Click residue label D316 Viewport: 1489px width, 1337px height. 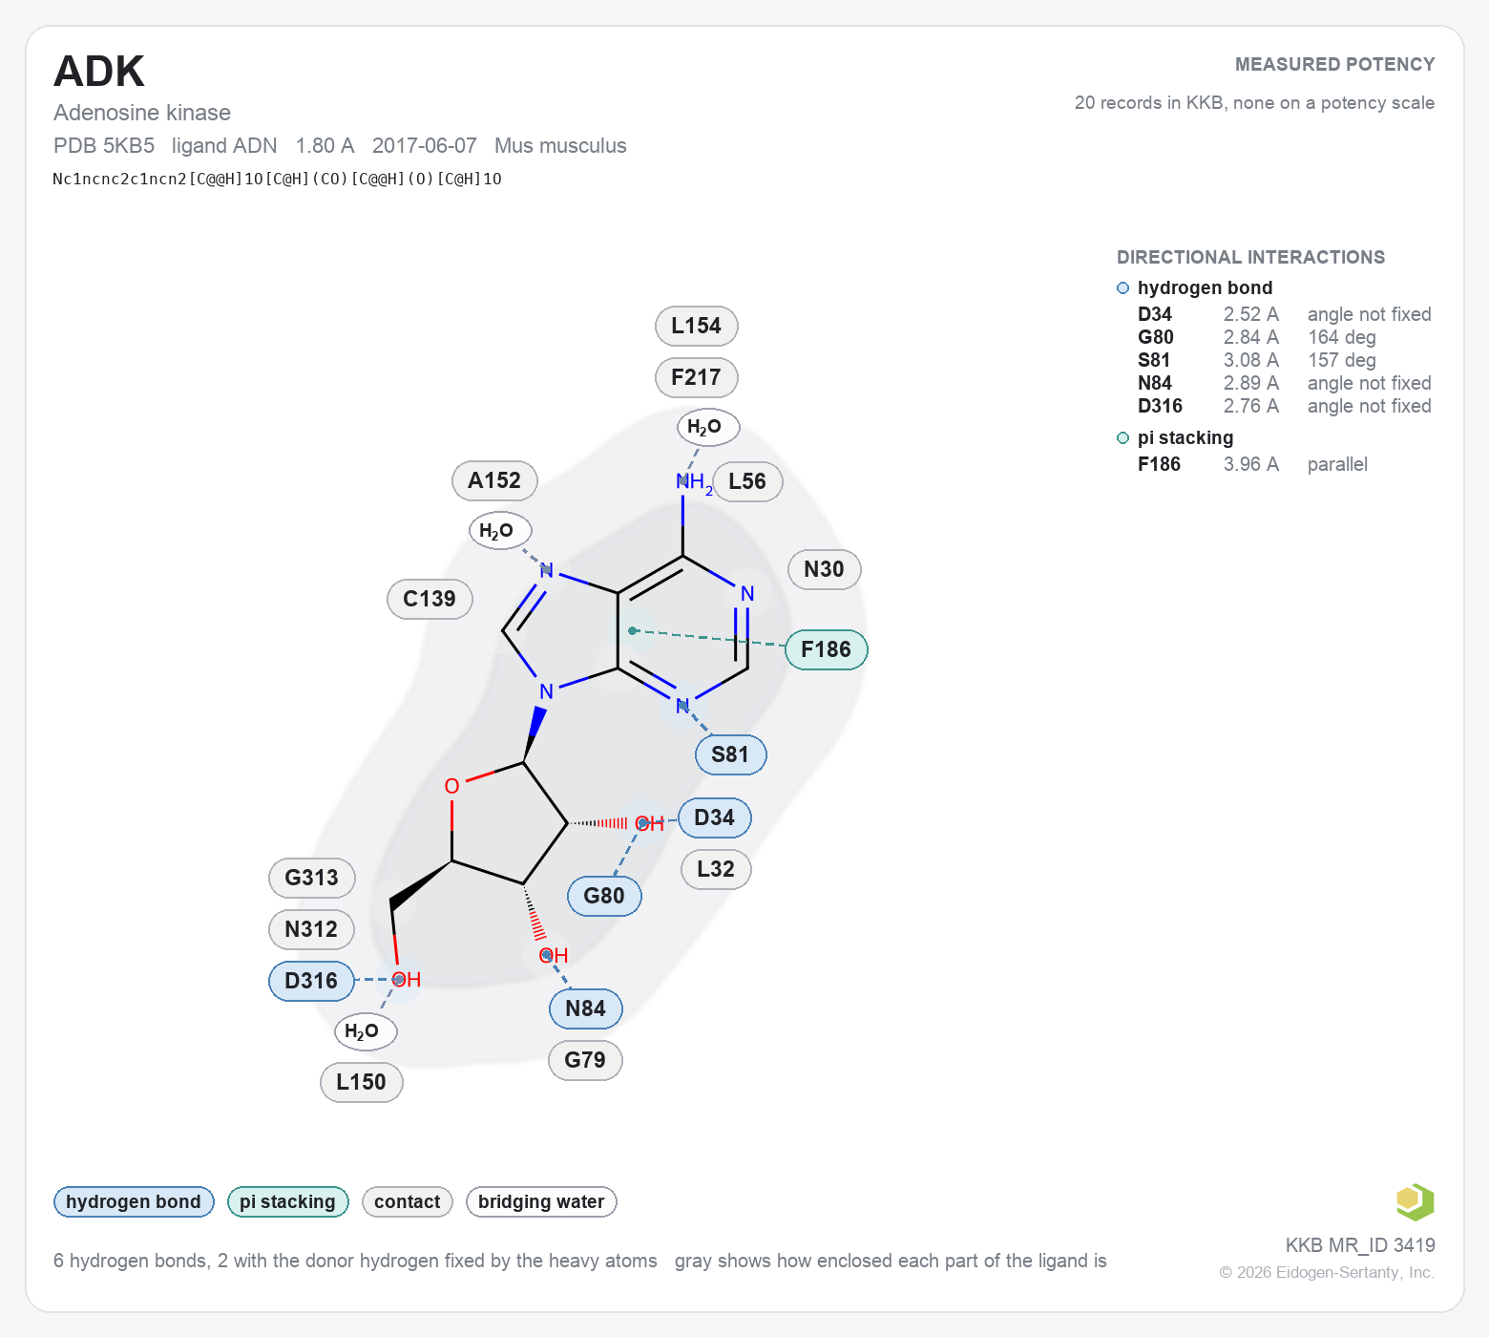(x=311, y=981)
